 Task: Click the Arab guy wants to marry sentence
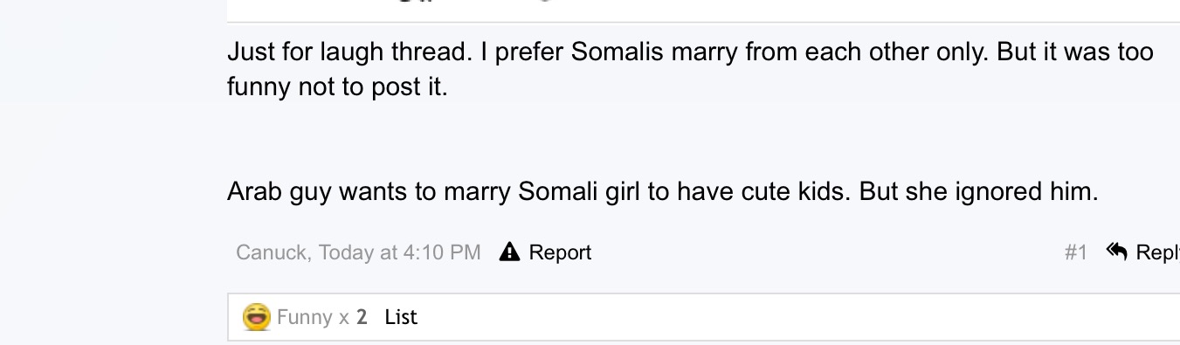662,191
